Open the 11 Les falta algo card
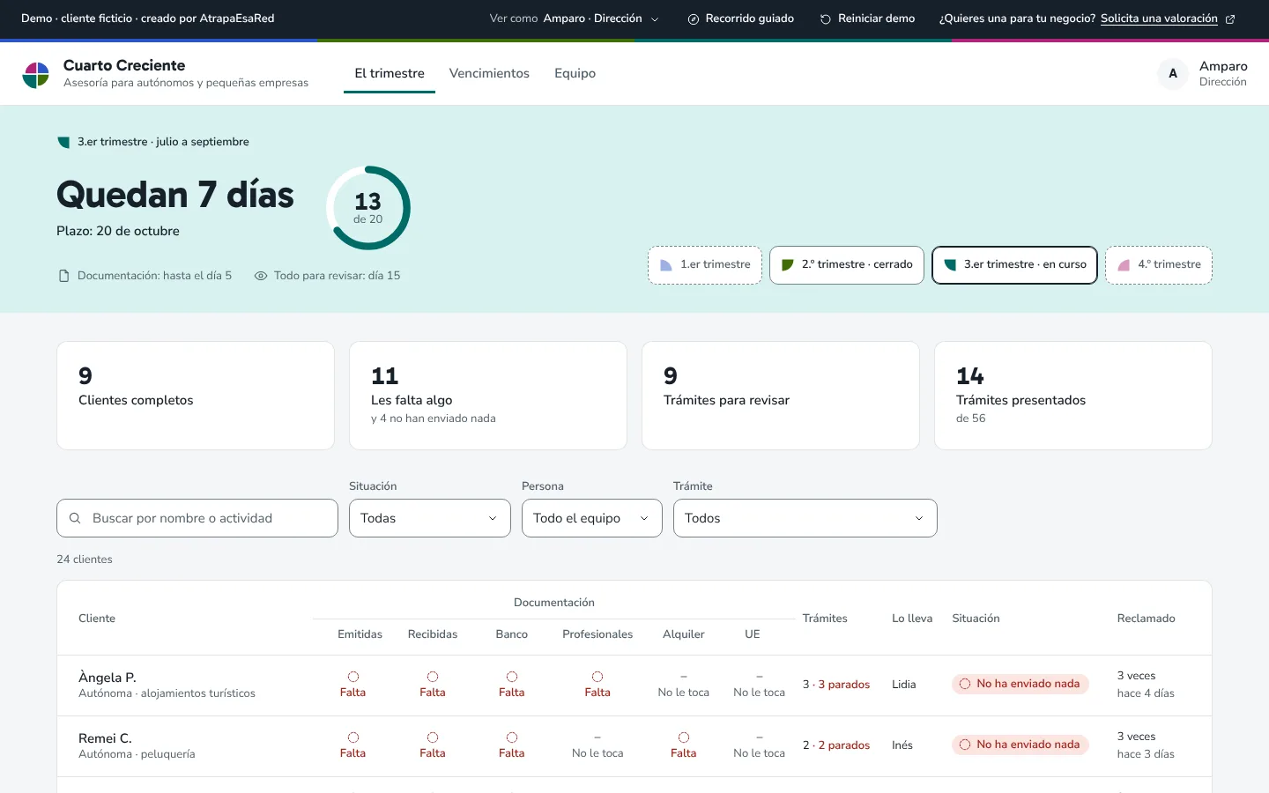 coord(488,396)
